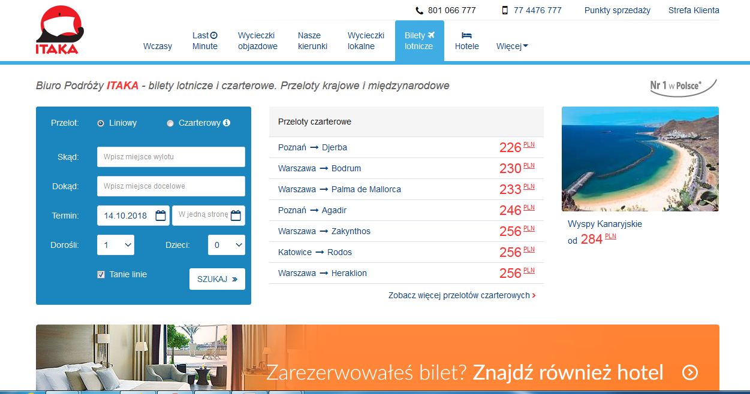Image resolution: width=750 pixels, height=394 pixels.
Task: Click the info icon next to Czarterowy
Action: 227,123
